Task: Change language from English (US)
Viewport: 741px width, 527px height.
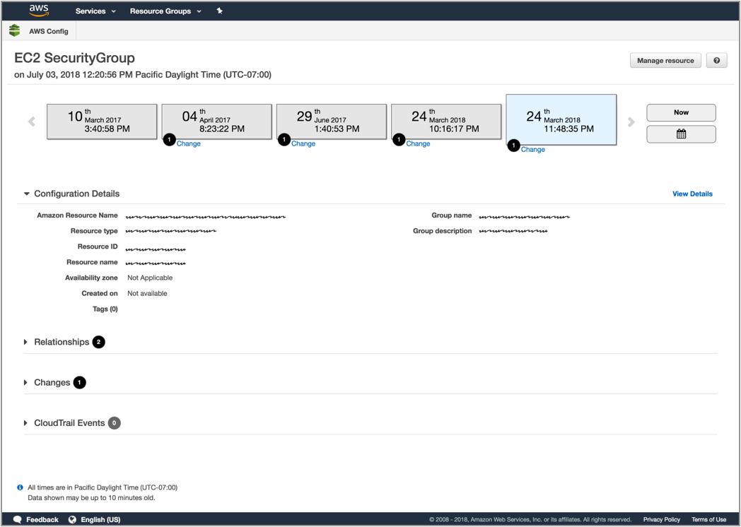Action: pyautogui.click(x=100, y=519)
